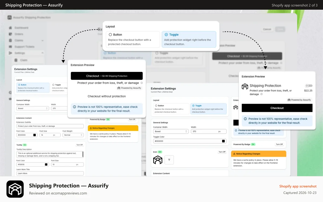
Task: Click Dashboard home icon in background sidebar
Action: coord(10,28)
